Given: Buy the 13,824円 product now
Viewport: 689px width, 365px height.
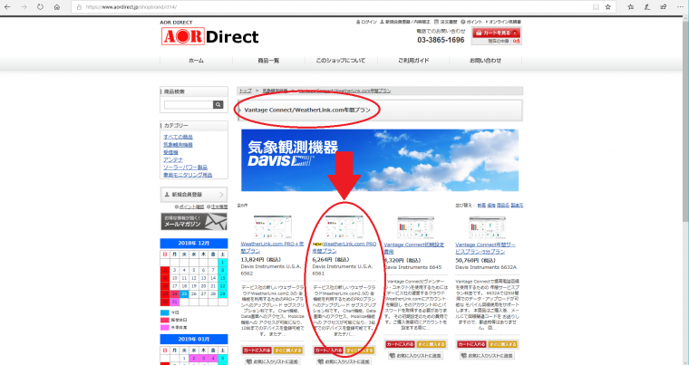Looking at the screenshot, I should pos(287,351).
